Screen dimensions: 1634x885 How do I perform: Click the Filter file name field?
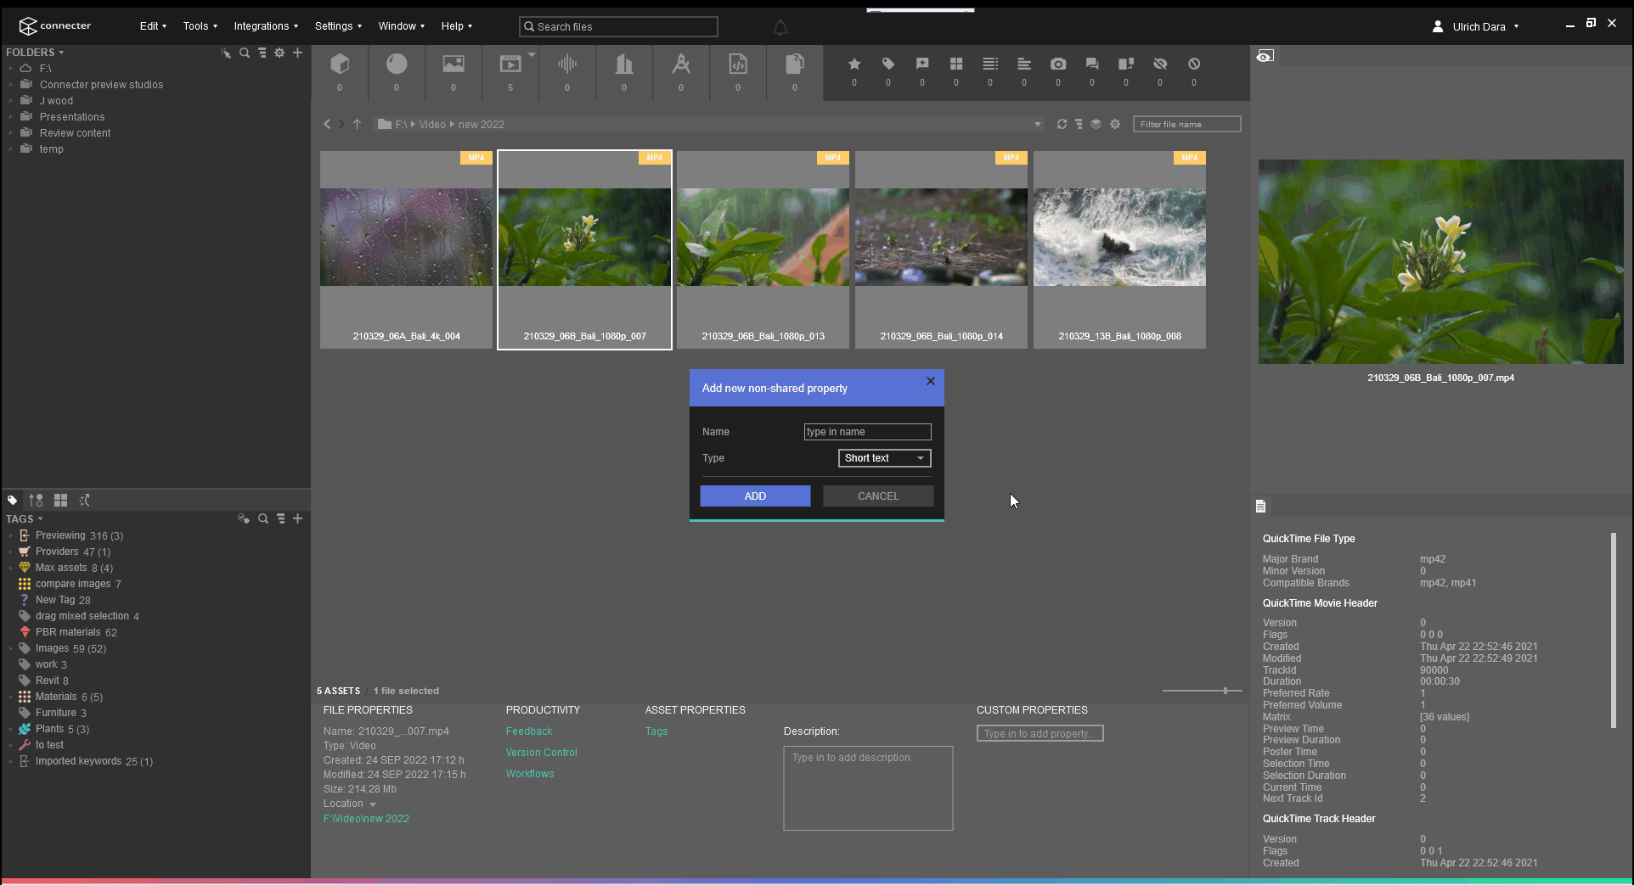click(x=1186, y=124)
